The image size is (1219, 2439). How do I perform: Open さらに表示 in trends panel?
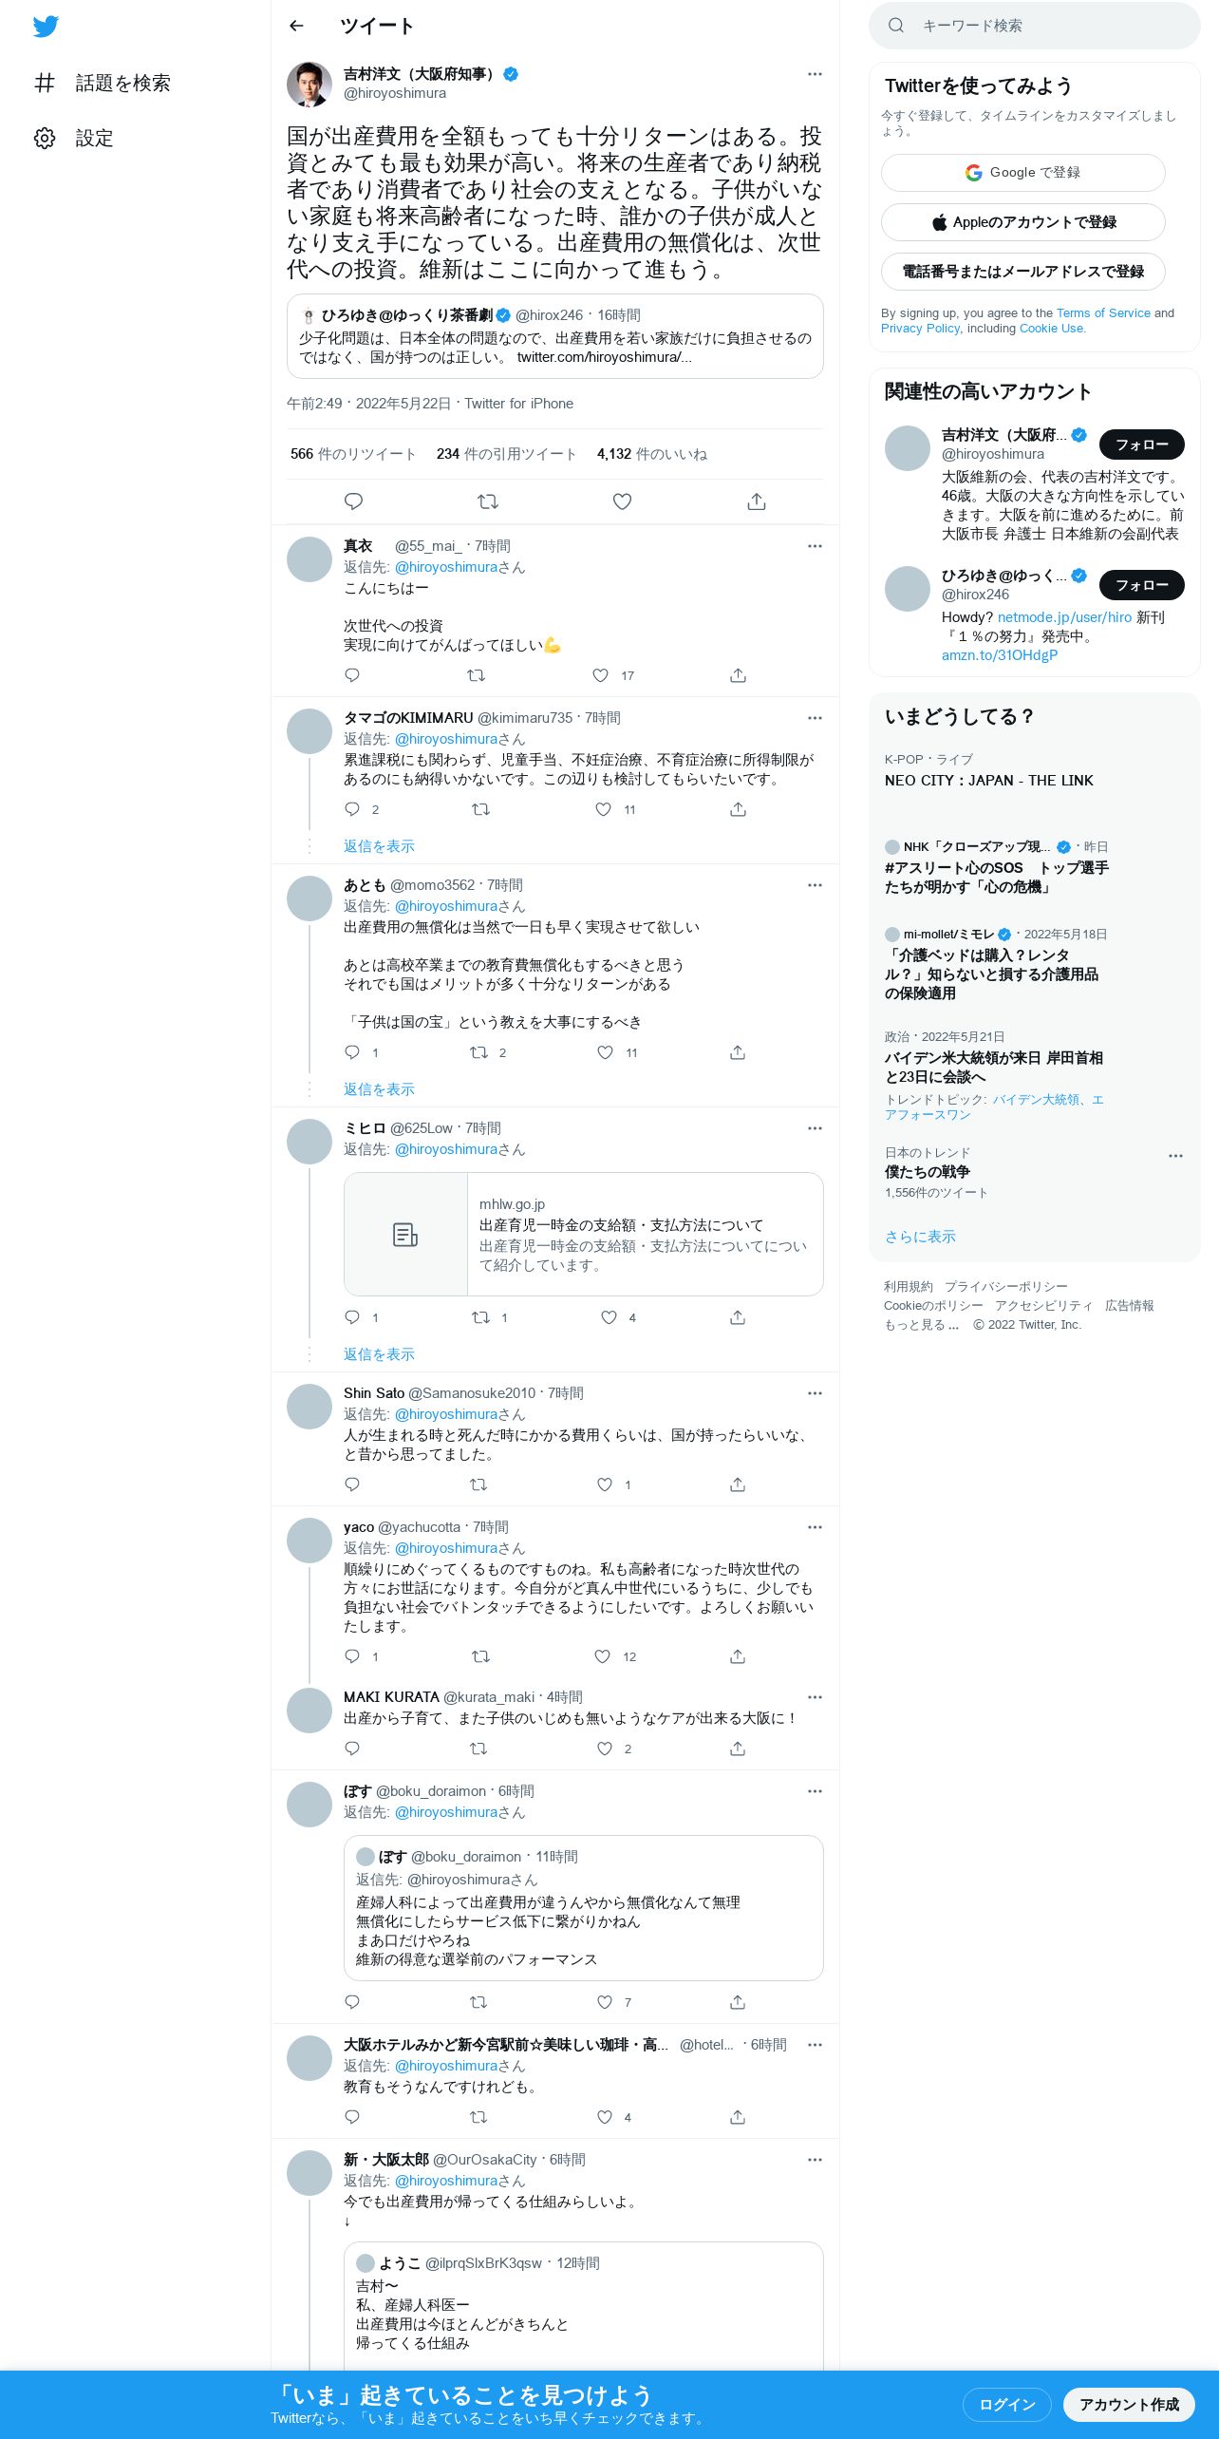point(920,1237)
